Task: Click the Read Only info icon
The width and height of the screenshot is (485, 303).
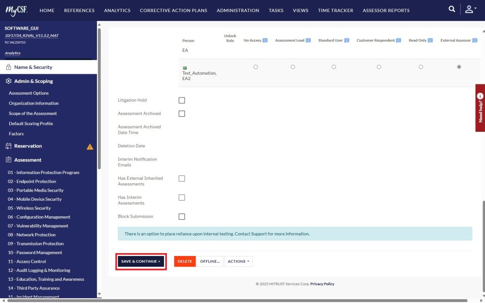Action: tap(430, 40)
